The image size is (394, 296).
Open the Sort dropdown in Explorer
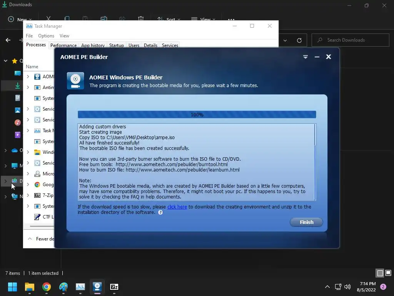[x=169, y=19]
